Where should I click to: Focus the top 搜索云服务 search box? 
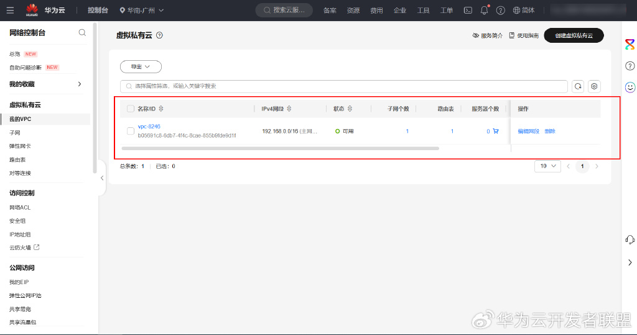284,10
